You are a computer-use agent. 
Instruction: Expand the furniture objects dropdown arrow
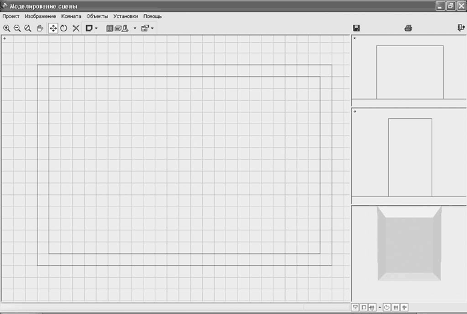coord(135,28)
